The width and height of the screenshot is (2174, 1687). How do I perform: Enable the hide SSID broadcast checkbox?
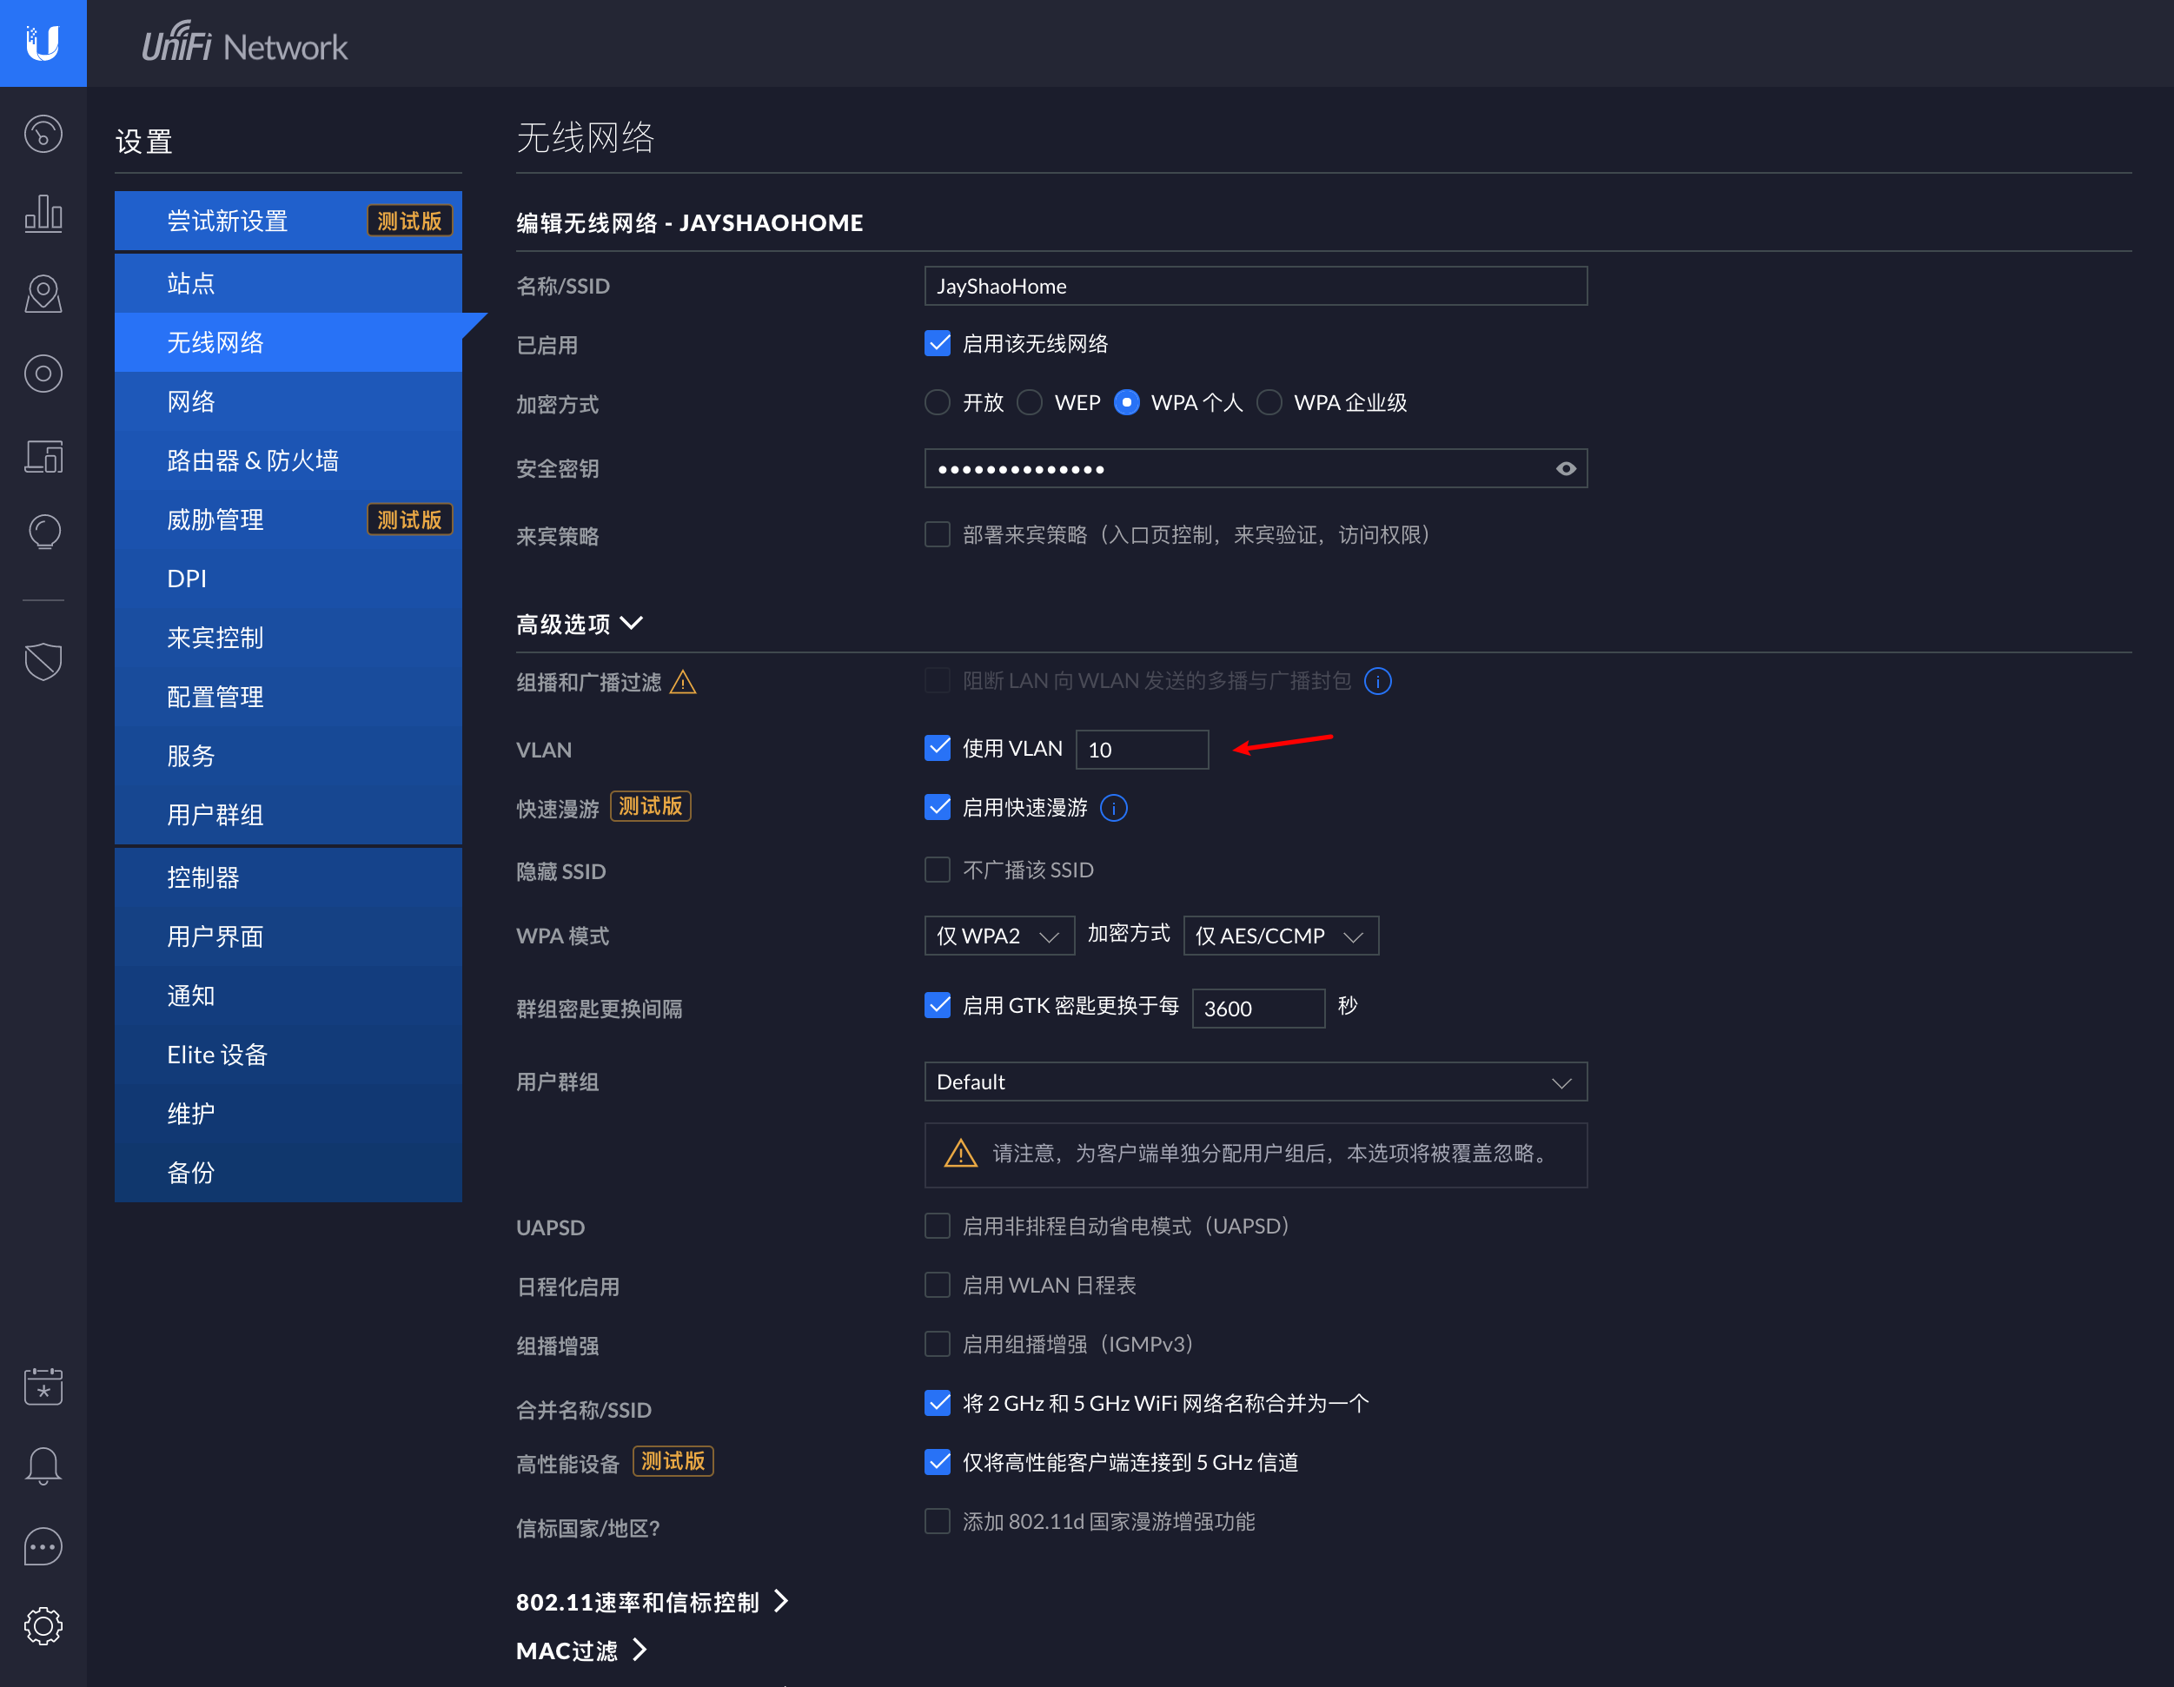(937, 870)
